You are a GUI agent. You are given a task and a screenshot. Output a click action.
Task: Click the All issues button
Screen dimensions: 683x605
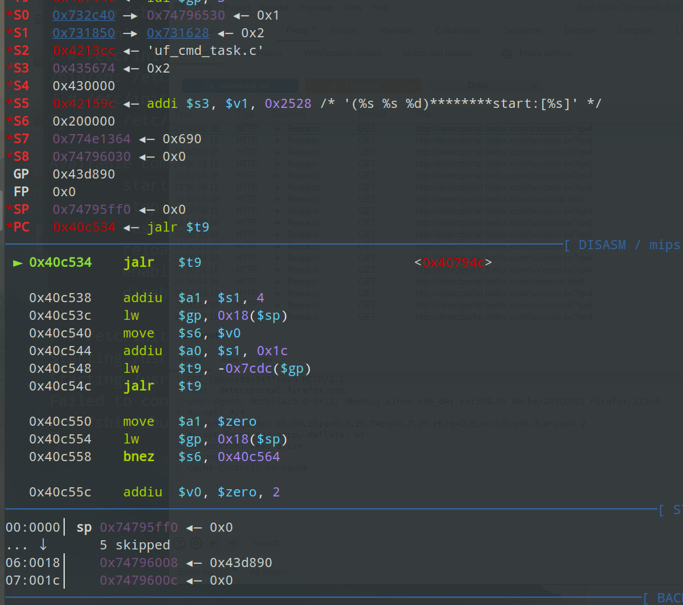[268, 571]
